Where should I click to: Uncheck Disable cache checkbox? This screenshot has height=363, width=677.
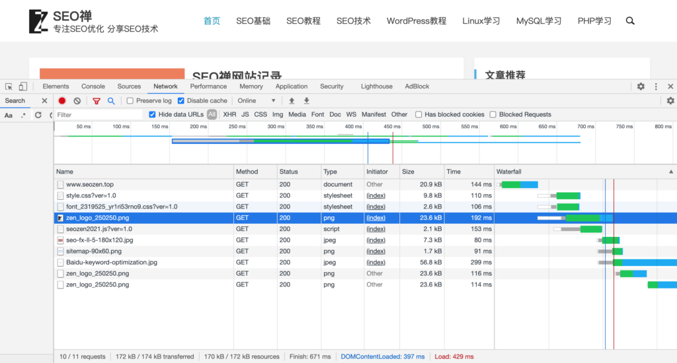(181, 100)
